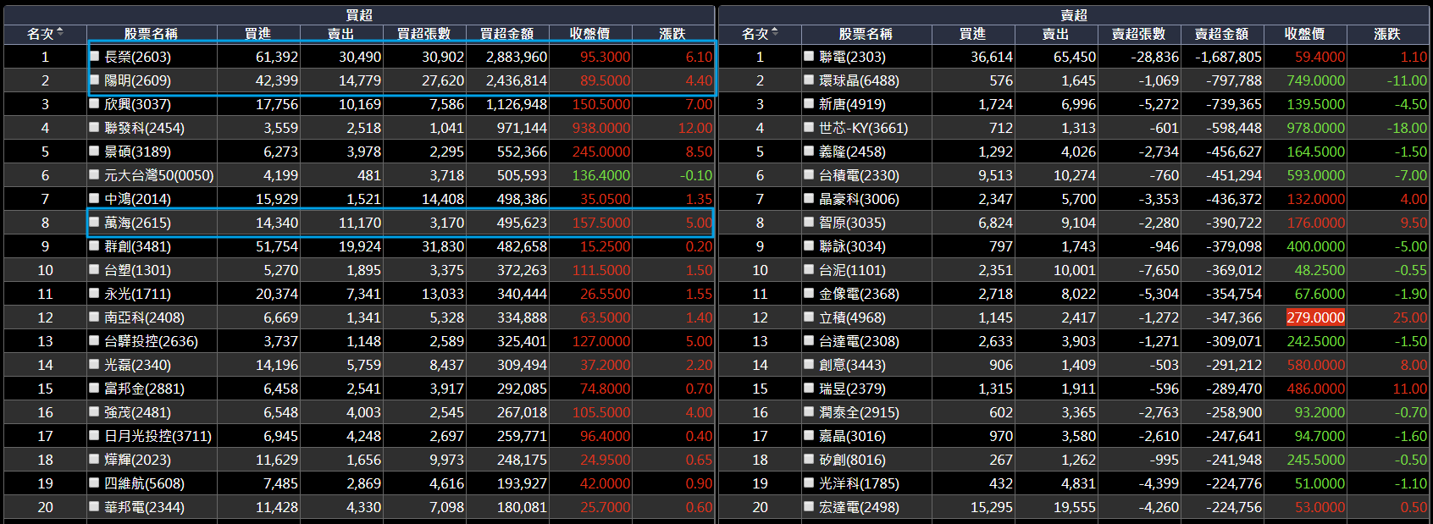
Task: Select the stock 台塑(1301)
Action: click(x=137, y=270)
